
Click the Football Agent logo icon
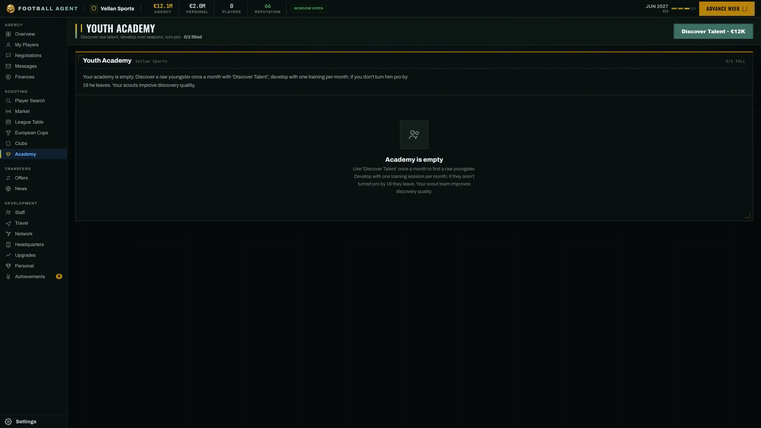pyautogui.click(x=11, y=8)
